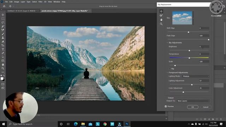The height and width of the screenshot is (127, 226).
Task: Click the Temperature slider handle
Action: click(x=189, y=58)
